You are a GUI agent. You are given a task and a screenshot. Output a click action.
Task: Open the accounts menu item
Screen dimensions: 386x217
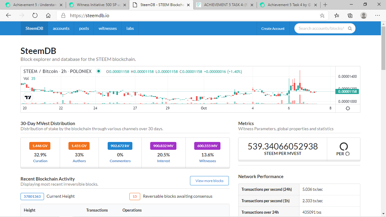click(x=61, y=28)
